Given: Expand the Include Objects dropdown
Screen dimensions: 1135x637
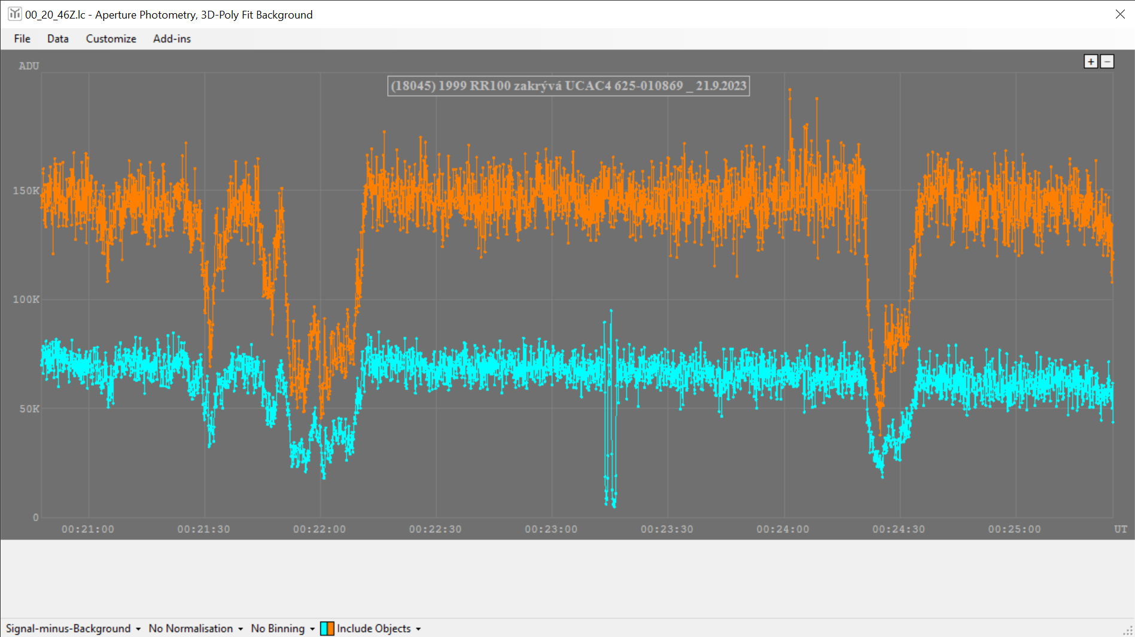Looking at the screenshot, I should (x=378, y=629).
